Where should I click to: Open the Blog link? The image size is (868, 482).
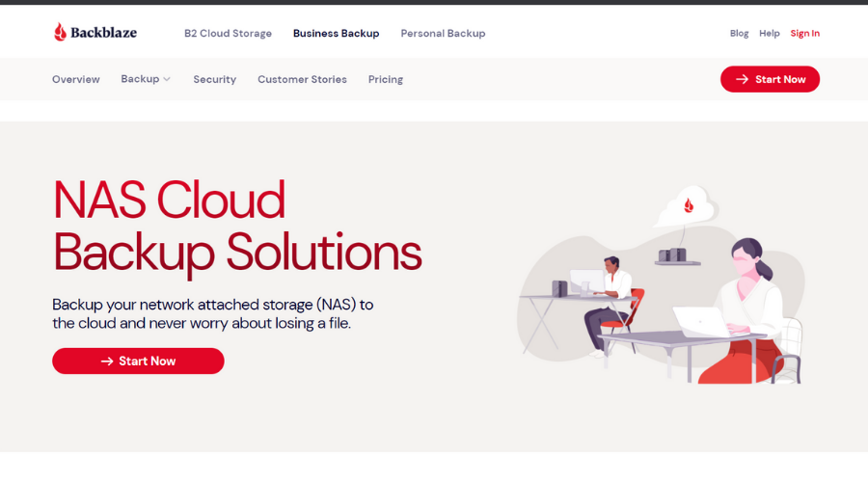(x=739, y=33)
